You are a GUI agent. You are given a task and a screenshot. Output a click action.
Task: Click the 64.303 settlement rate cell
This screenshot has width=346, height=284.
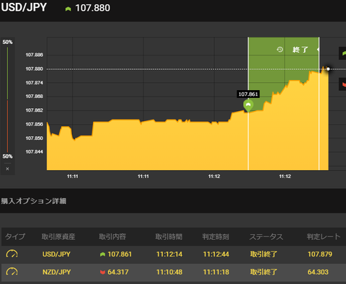click(x=318, y=272)
